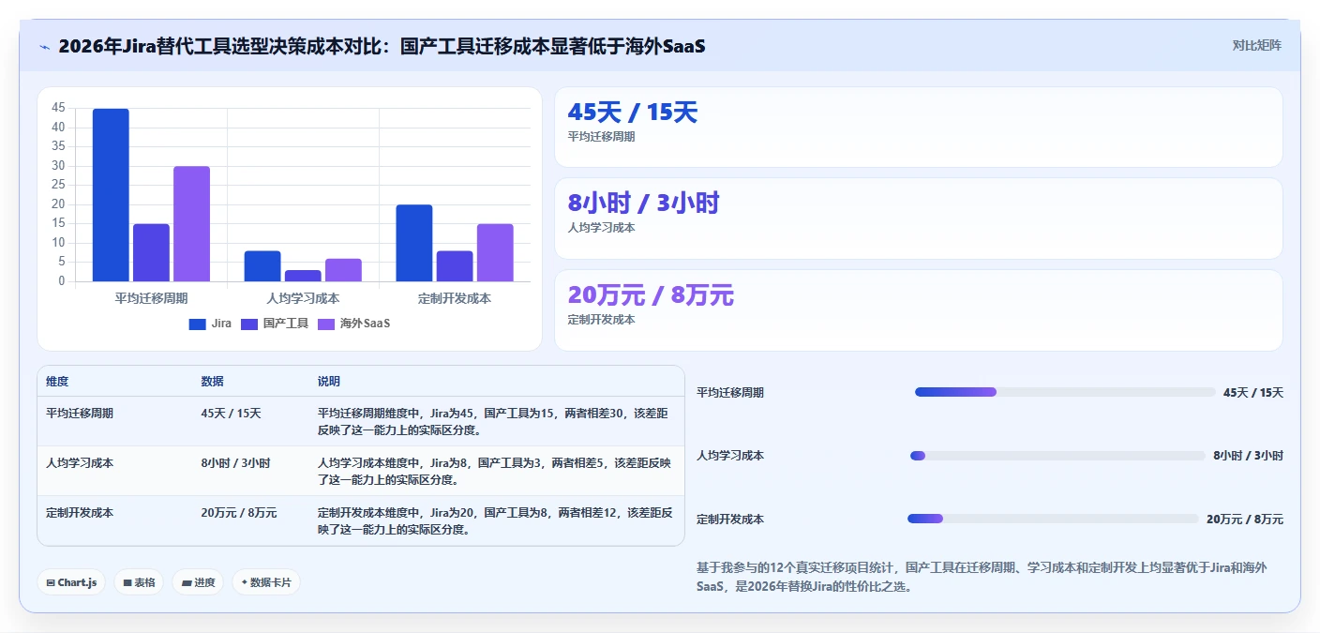Click the 平均迁移周期 caption under the 45天 card
The height and width of the screenshot is (633, 1320).
(x=601, y=137)
